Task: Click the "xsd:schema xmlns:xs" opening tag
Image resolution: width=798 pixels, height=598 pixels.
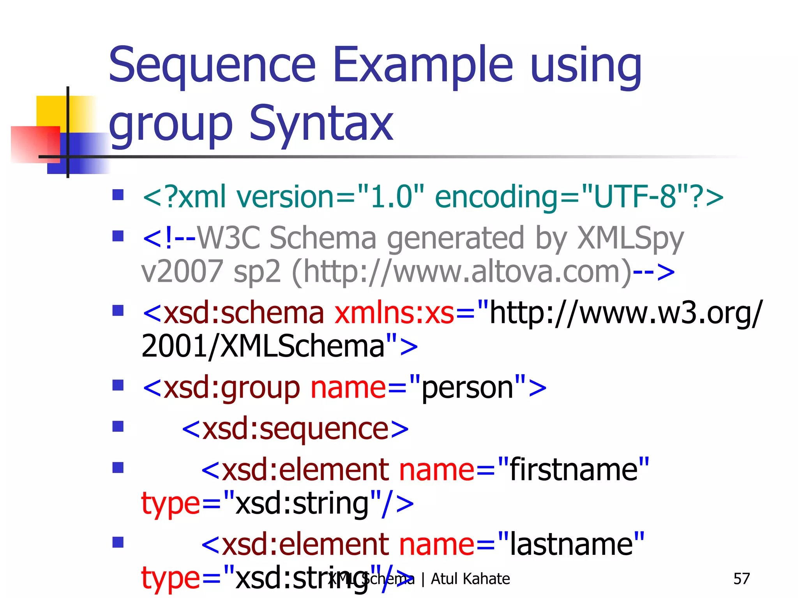Action: pos(298,313)
